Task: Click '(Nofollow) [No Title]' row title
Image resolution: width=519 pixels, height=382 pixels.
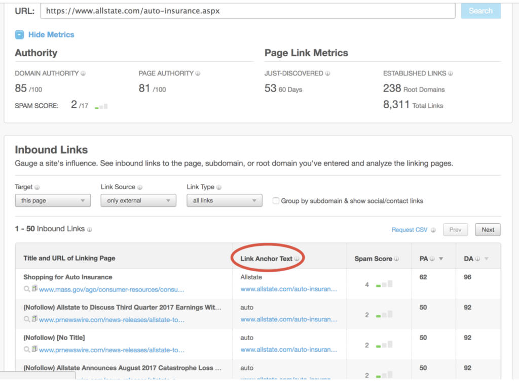Action: pos(54,337)
